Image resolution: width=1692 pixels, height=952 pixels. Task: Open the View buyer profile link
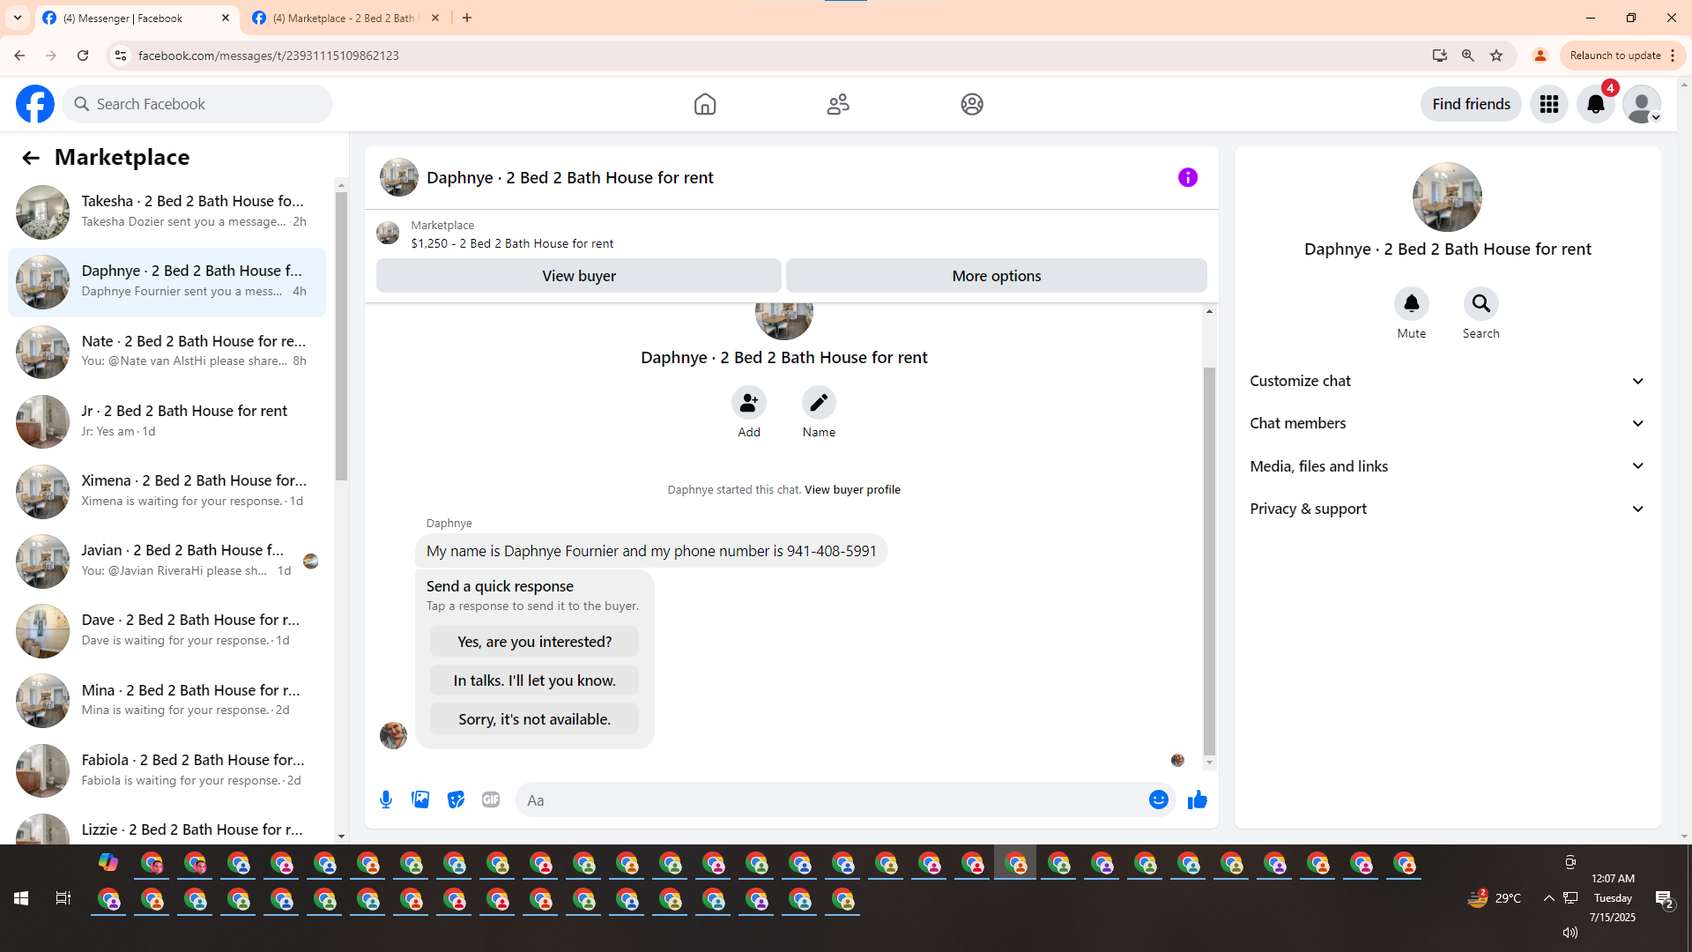tap(851, 490)
